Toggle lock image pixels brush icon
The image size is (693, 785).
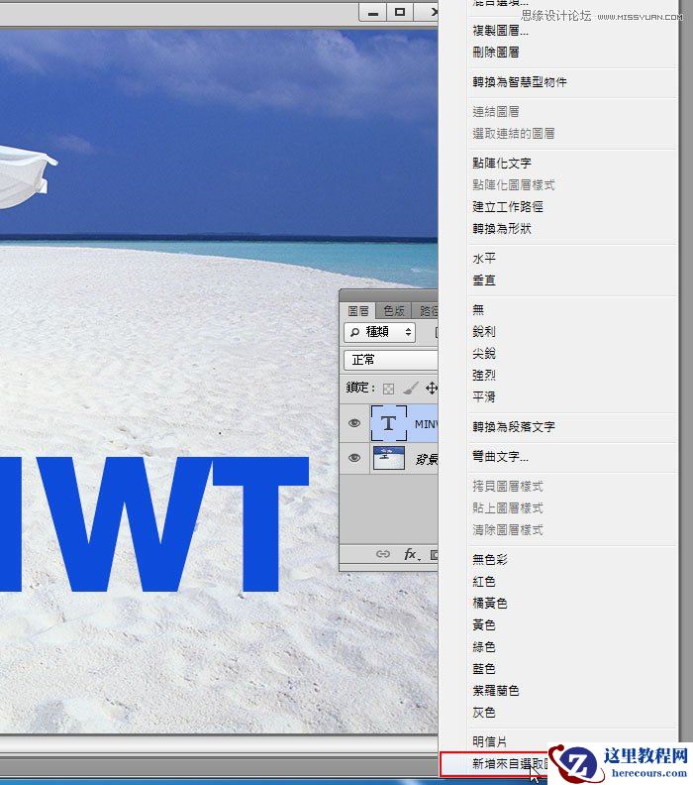pyautogui.click(x=411, y=388)
